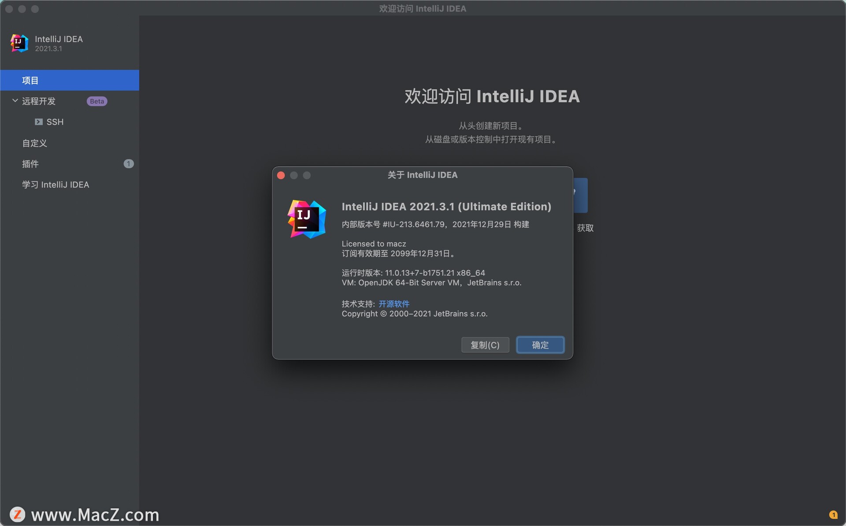Click the Beta badge next to 远程开发
The image size is (846, 526).
97,101
